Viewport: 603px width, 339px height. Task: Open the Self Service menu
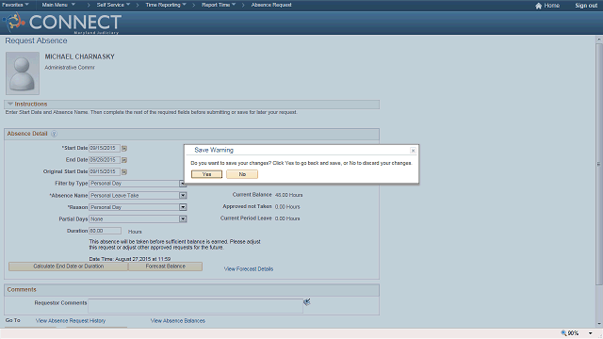point(113,5)
